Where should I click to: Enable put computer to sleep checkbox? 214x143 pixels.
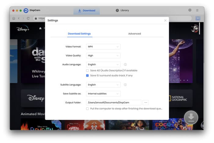(x=87, y=109)
